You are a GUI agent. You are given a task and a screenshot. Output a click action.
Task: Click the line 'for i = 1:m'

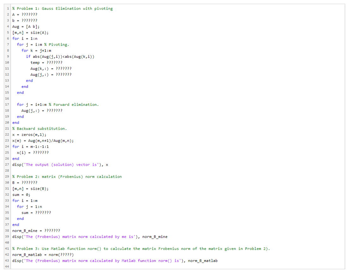[x=25, y=201]
